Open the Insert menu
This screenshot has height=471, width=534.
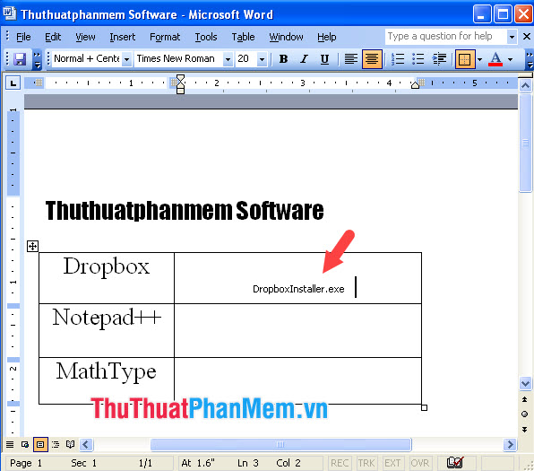coord(122,37)
